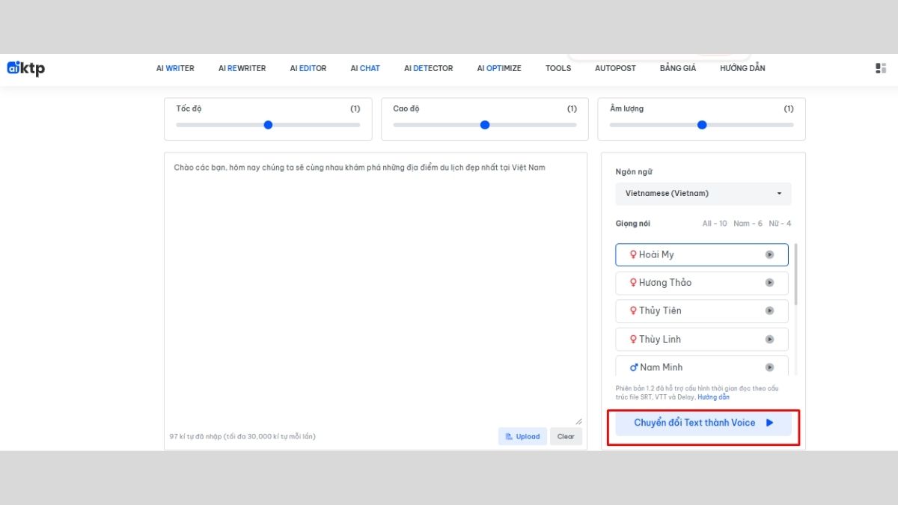Click the Cao độ pitch slider handle
The image size is (898, 505).
485,125
